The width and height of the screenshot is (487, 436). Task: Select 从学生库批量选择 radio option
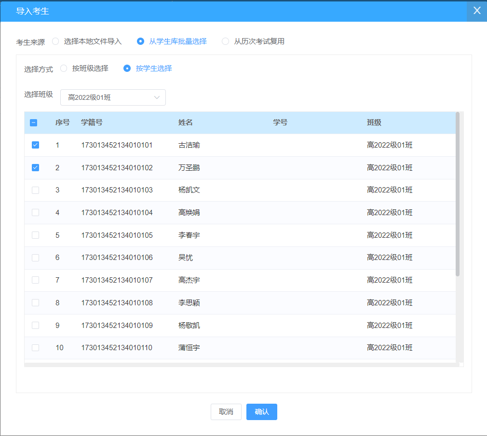click(140, 41)
